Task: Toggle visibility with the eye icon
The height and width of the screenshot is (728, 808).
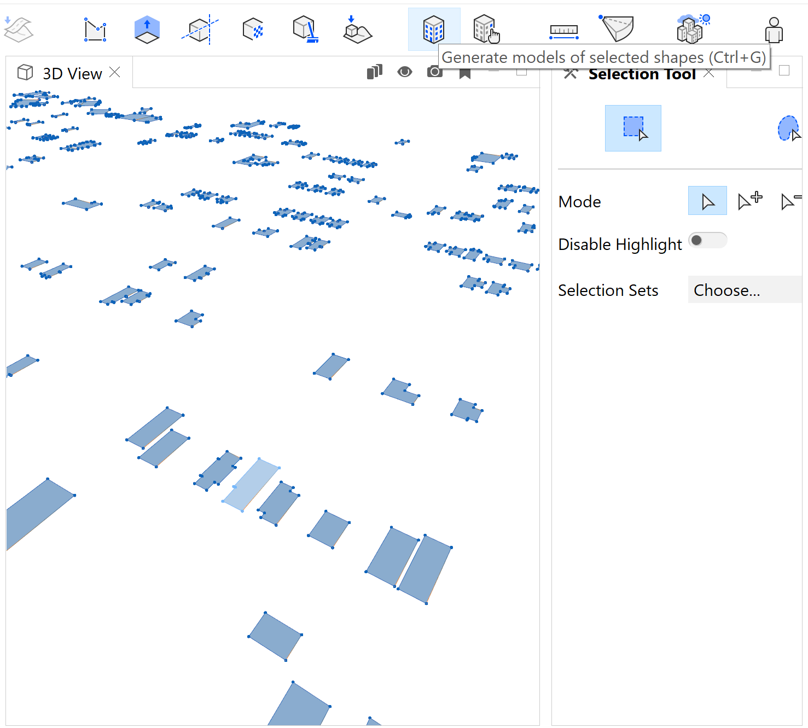Action: pyautogui.click(x=404, y=72)
